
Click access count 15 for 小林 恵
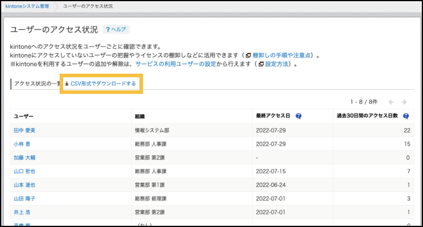[407, 144]
